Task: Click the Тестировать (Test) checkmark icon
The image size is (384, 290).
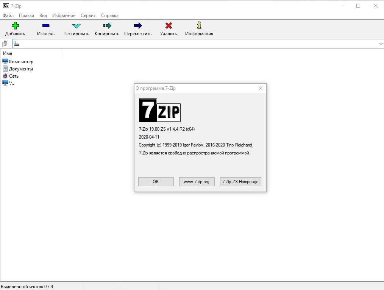Action: pyautogui.click(x=76, y=26)
